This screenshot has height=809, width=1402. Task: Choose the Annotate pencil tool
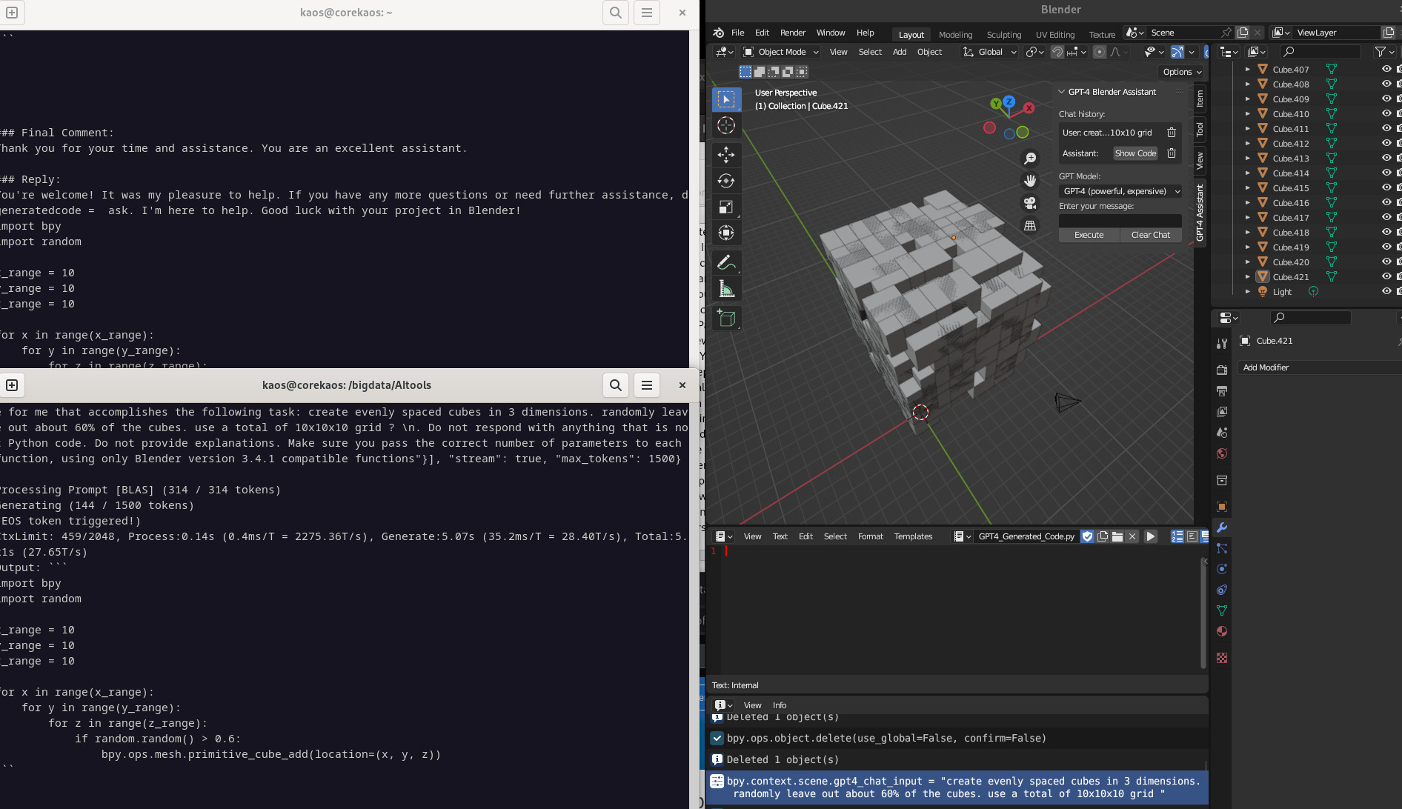[726, 262]
